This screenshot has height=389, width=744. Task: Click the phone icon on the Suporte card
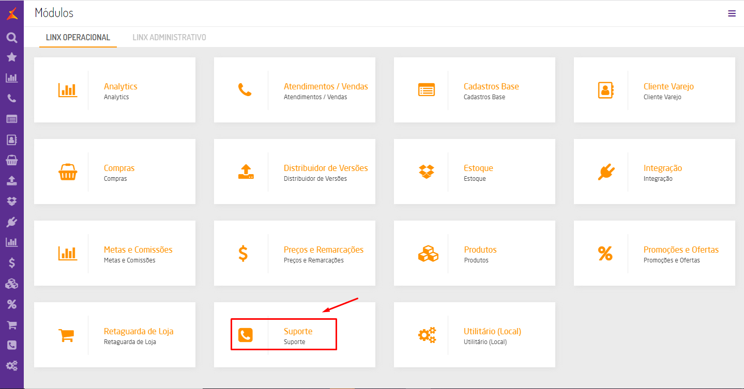point(246,335)
